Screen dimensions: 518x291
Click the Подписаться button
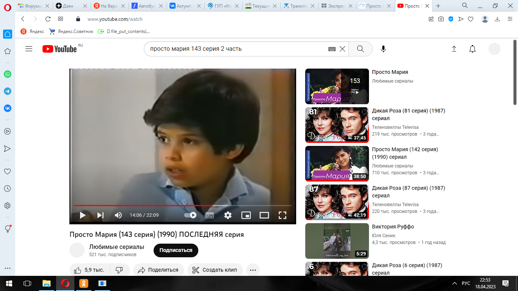pos(176,250)
